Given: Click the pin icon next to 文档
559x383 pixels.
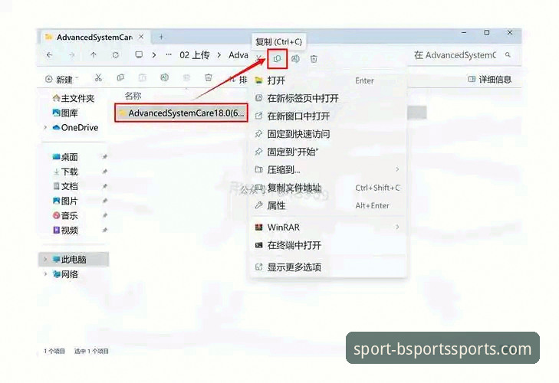Looking at the screenshot, I should click(104, 186).
